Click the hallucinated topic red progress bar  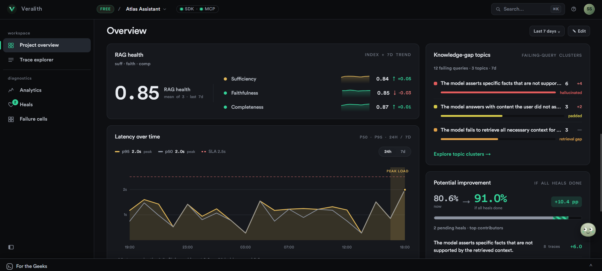(x=498, y=93)
